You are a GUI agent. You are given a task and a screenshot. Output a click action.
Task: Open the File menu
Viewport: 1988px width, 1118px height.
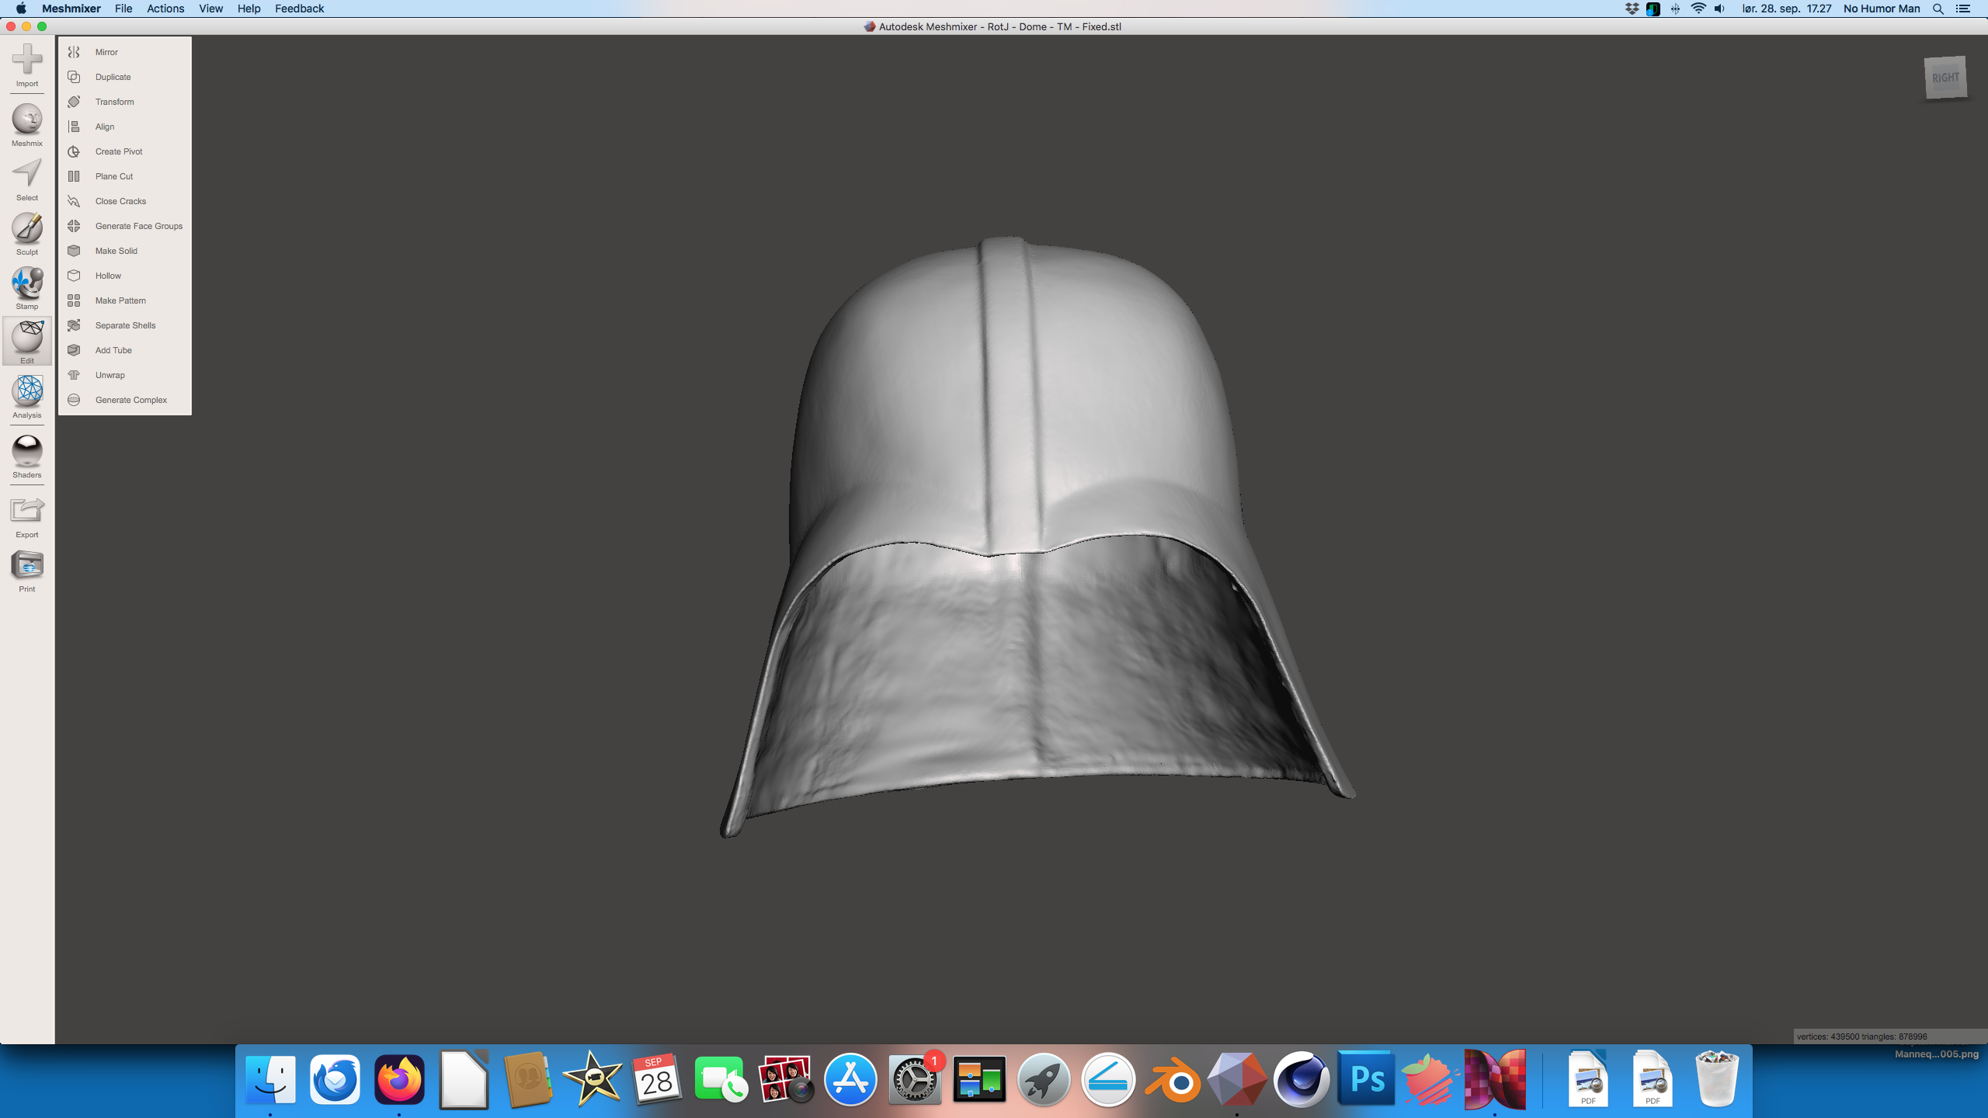(x=123, y=9)
